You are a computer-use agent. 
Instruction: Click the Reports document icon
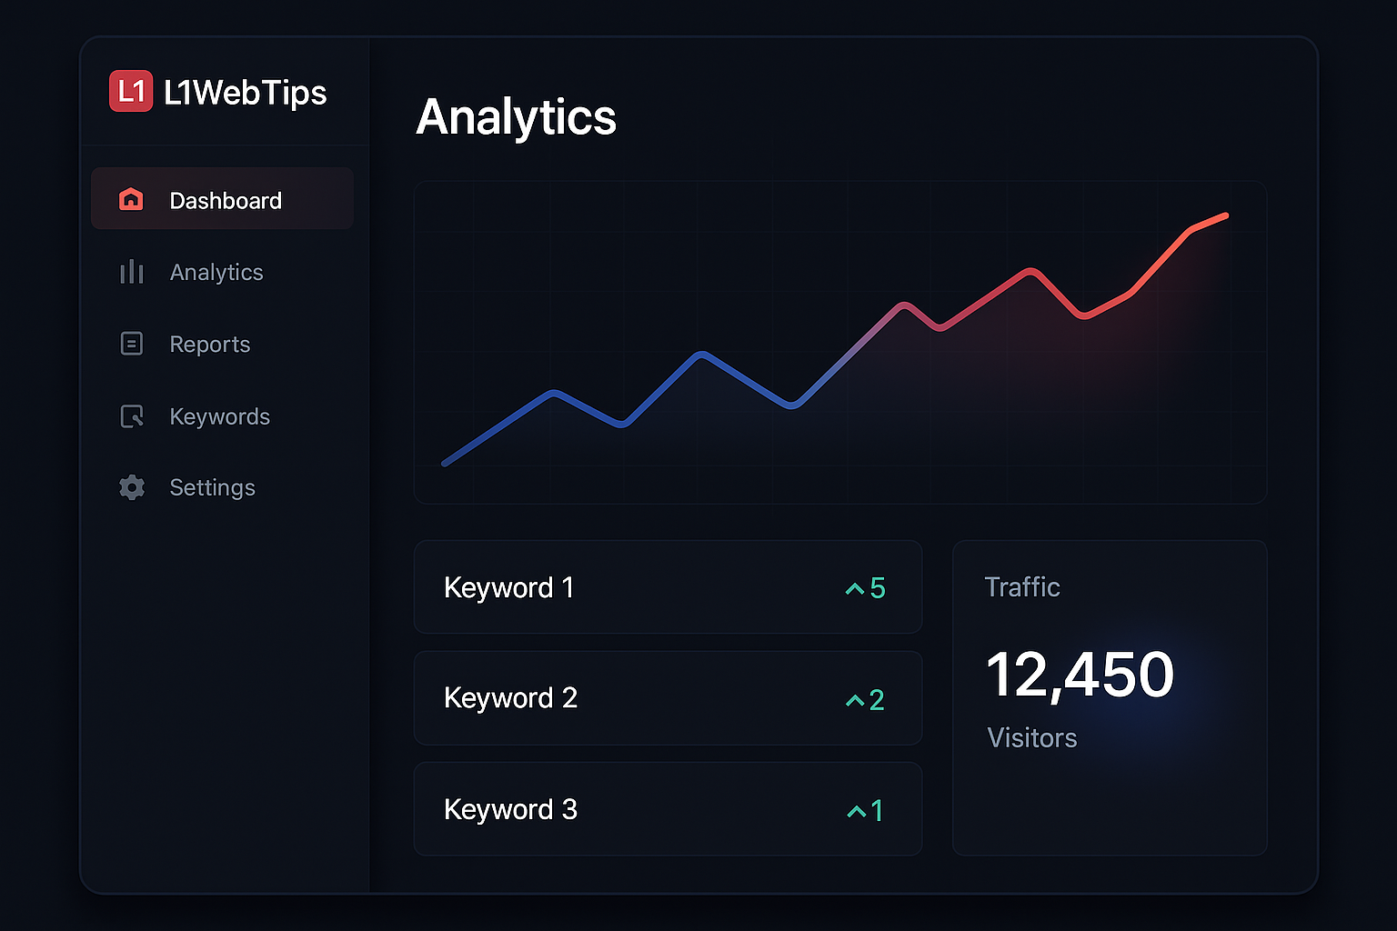click(131, 344)
